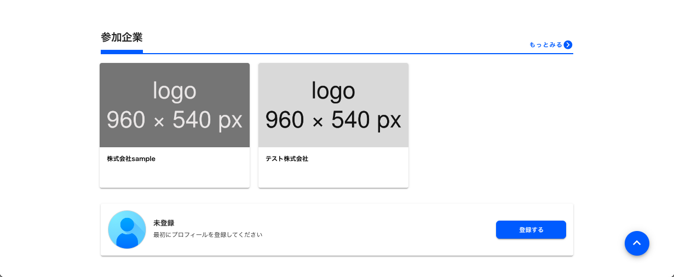This screenshot has height=277, width=674.
Task: Click white footer area of テスト株式会社 card
Action: pos(333,175)
